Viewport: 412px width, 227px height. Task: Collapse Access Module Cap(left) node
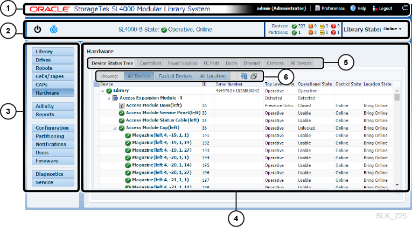coord(115,129)
